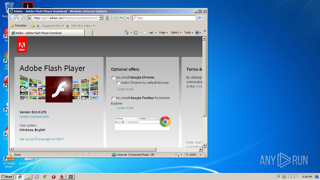The width and height of the screenshot is (320, 180).
Task: Click the Favorites label button
Action: click(20, 25)
